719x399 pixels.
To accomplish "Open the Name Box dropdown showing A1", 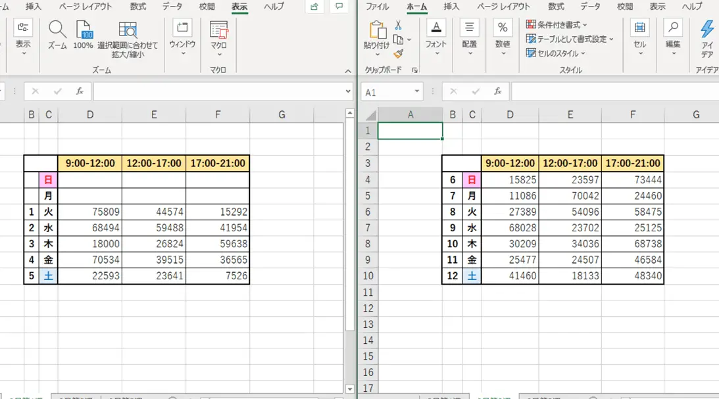I will [416, 92].
